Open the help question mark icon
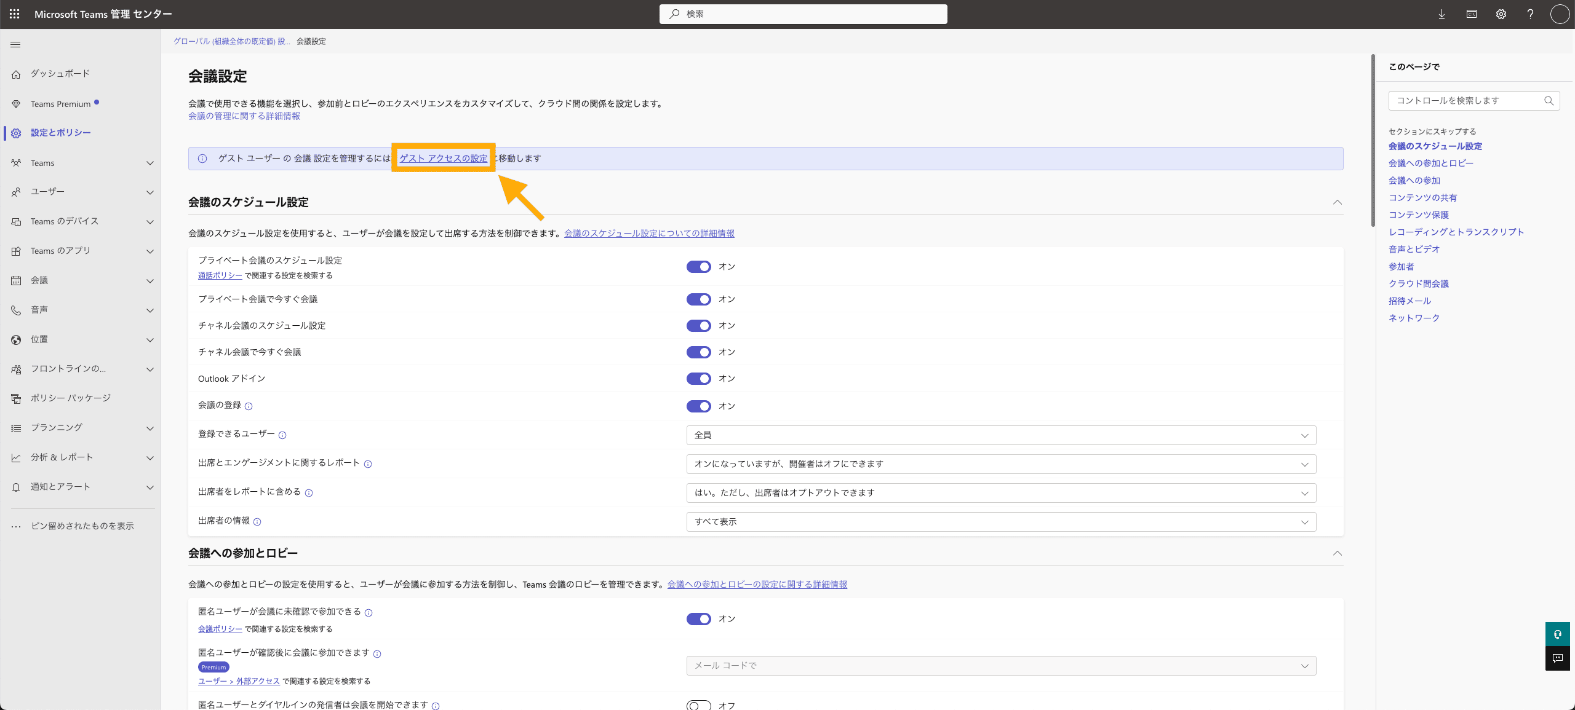This screenshot has width=1575, height=710. [x=1530, y=14]
